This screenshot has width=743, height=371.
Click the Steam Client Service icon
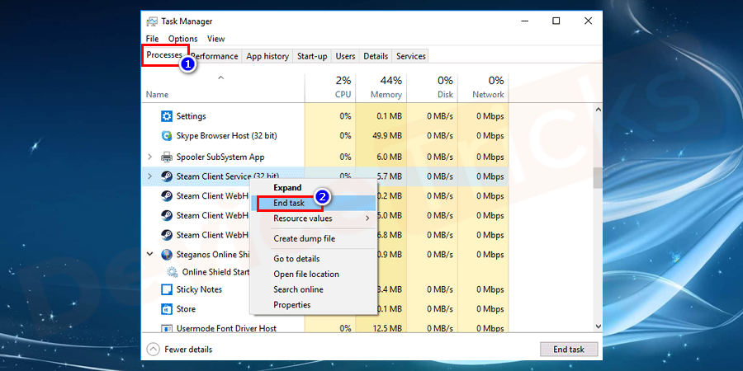[x=166, y=176]
